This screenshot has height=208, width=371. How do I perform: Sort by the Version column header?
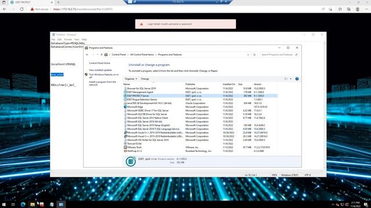pyautogui.click(x=265, y=84)
